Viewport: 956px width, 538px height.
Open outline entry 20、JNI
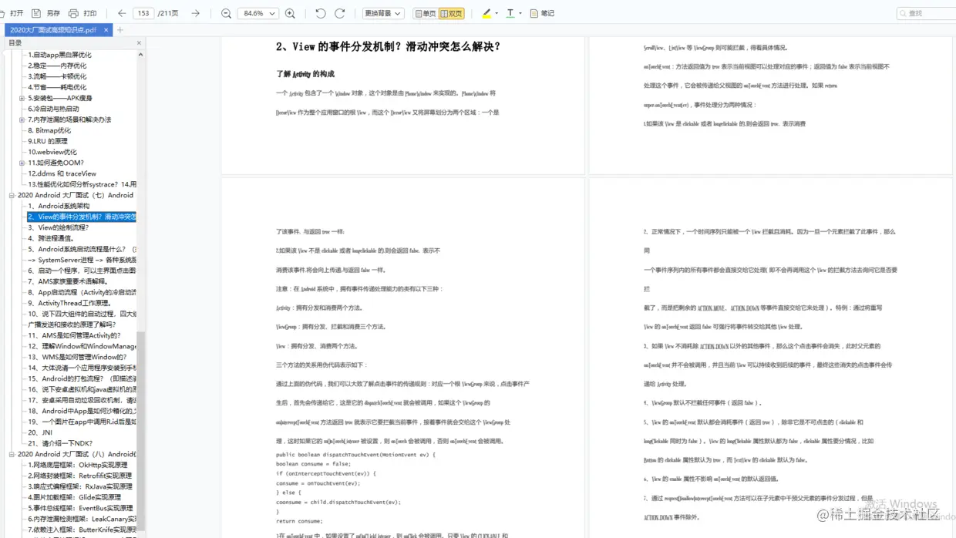(40, 432)
